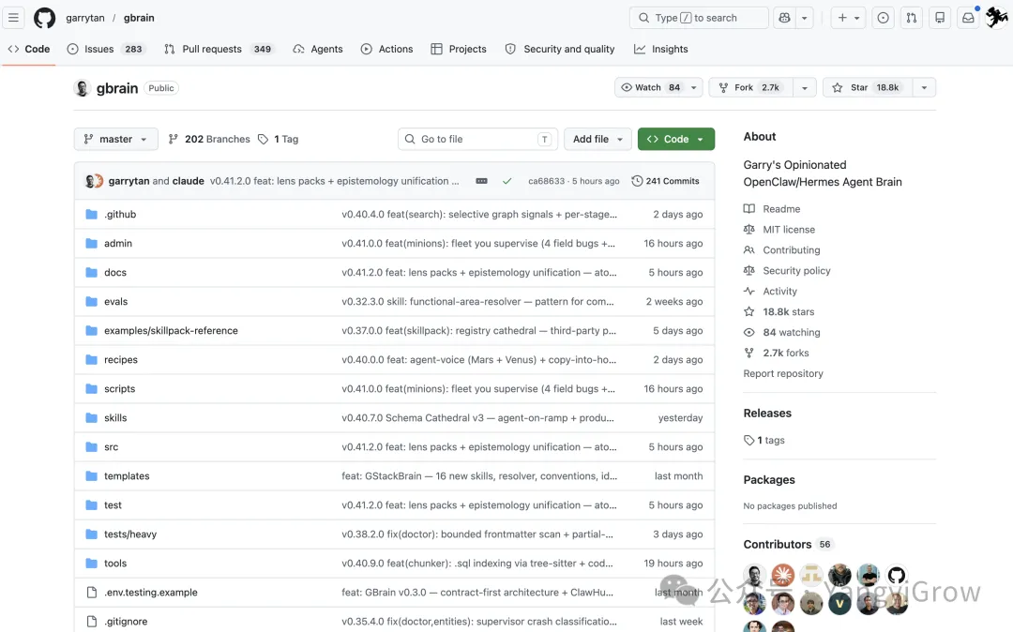1013x632 pixels.
Task: Open the Security policy link
Action: [x=796, y=270]
